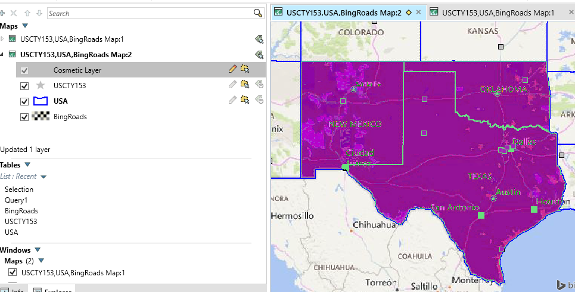
Task: Toggle the editable pencil on Cosmetic Layer
Action: point(232,69)
